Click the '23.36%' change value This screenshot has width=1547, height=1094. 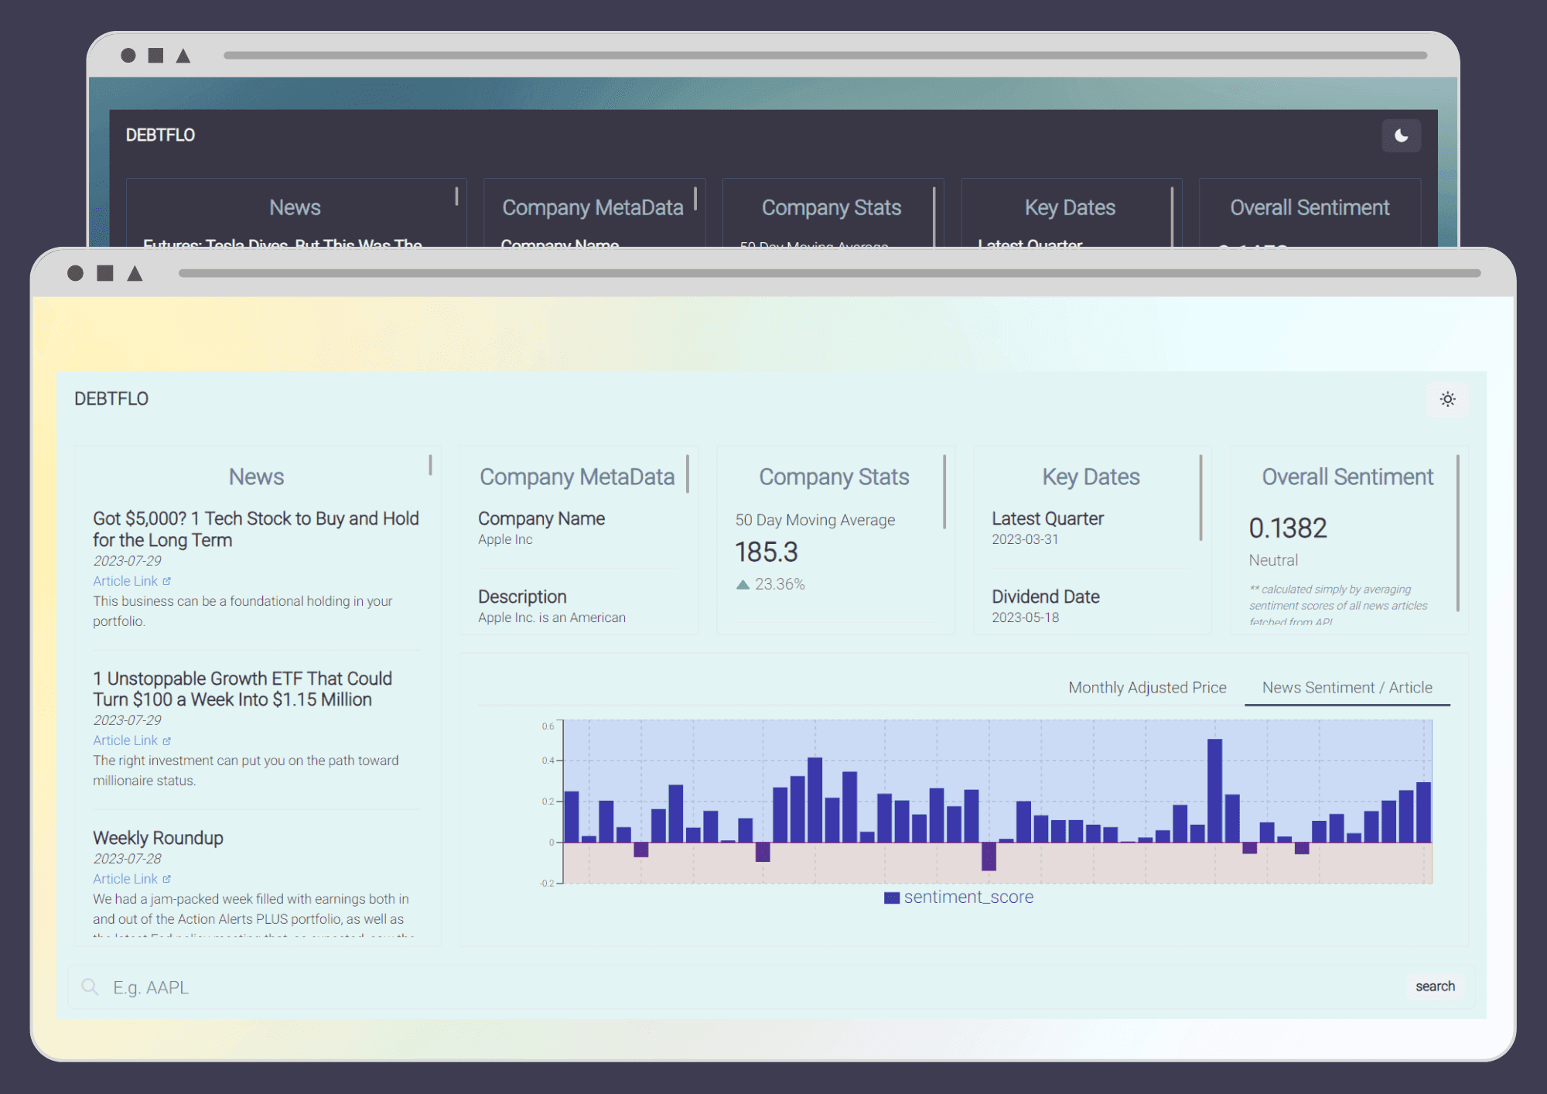(x=780, y=584)
